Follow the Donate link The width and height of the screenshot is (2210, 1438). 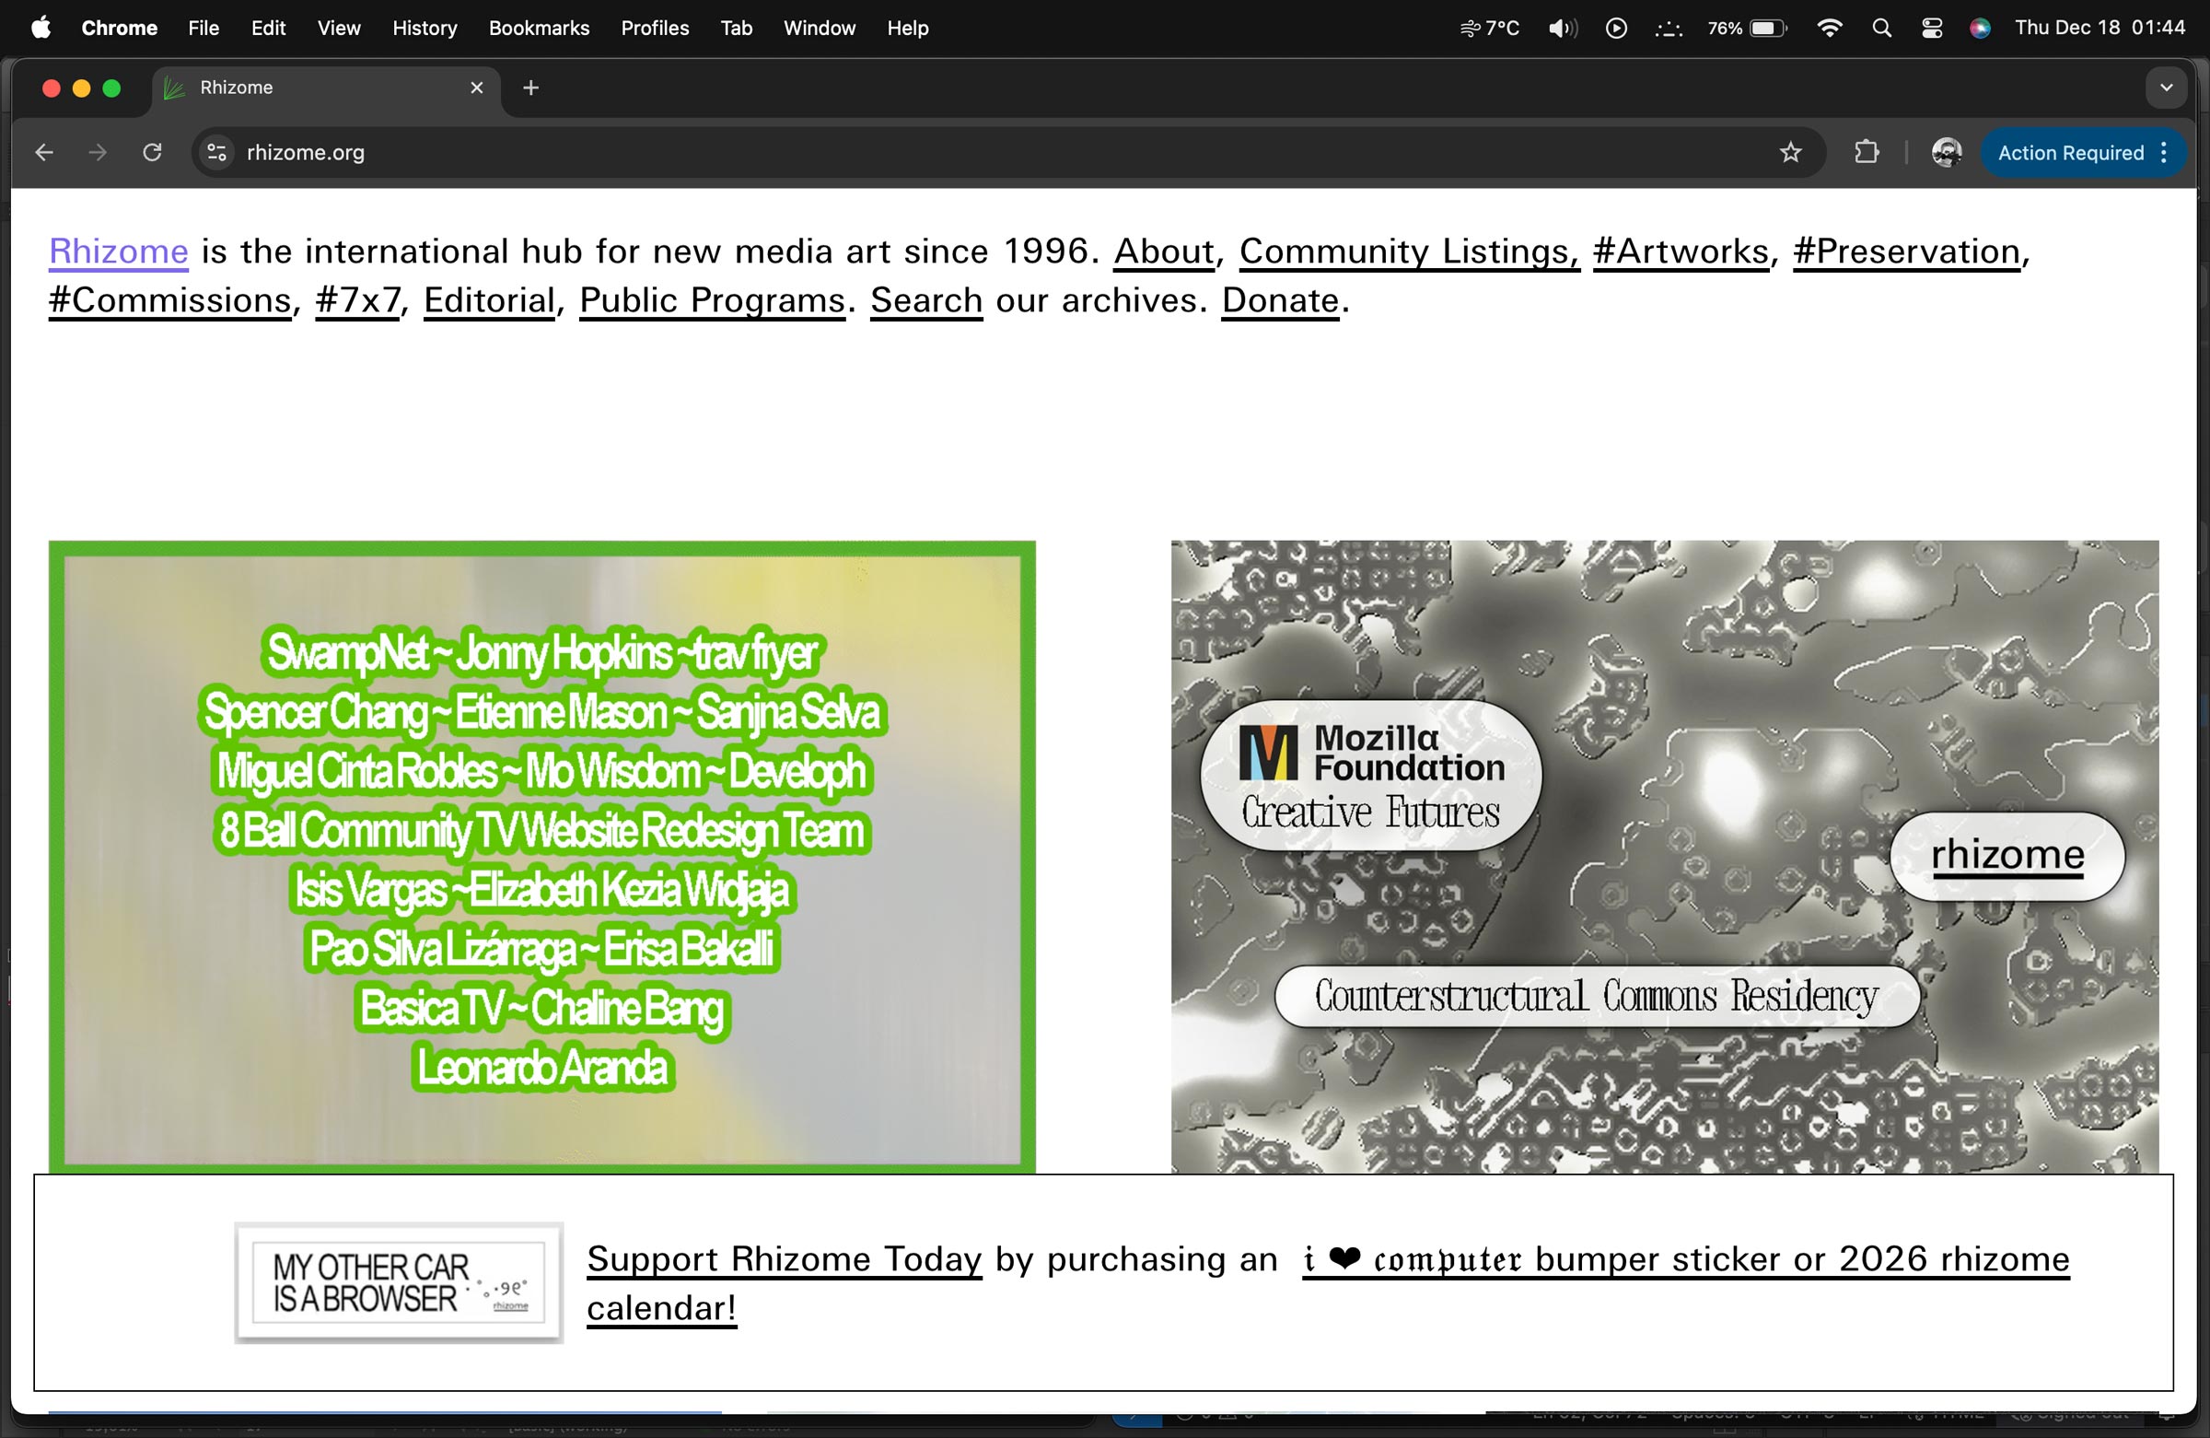(x=1280, y=300)
